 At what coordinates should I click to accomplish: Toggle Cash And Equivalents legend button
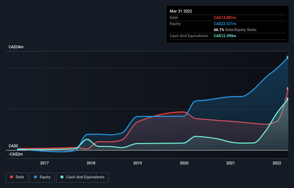[x=82, y=177]
